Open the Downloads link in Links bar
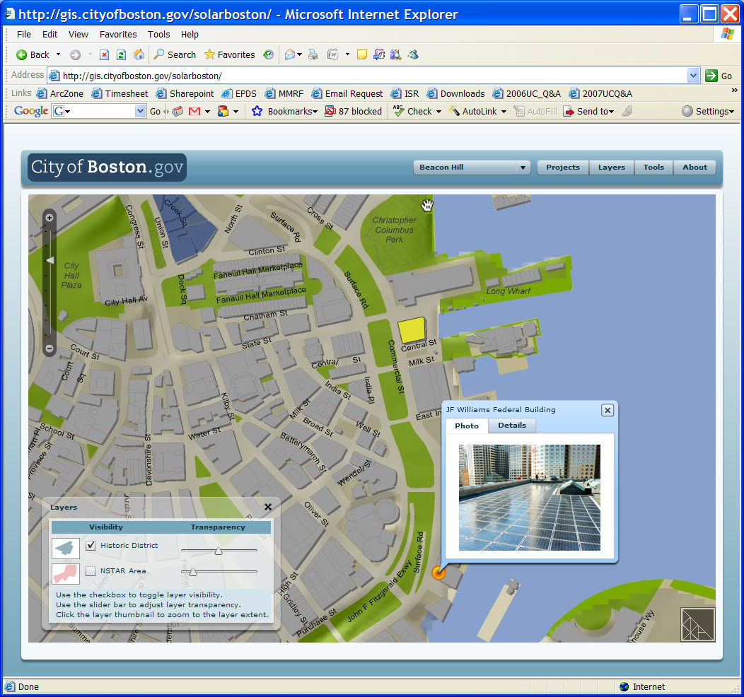 (456, 94)
